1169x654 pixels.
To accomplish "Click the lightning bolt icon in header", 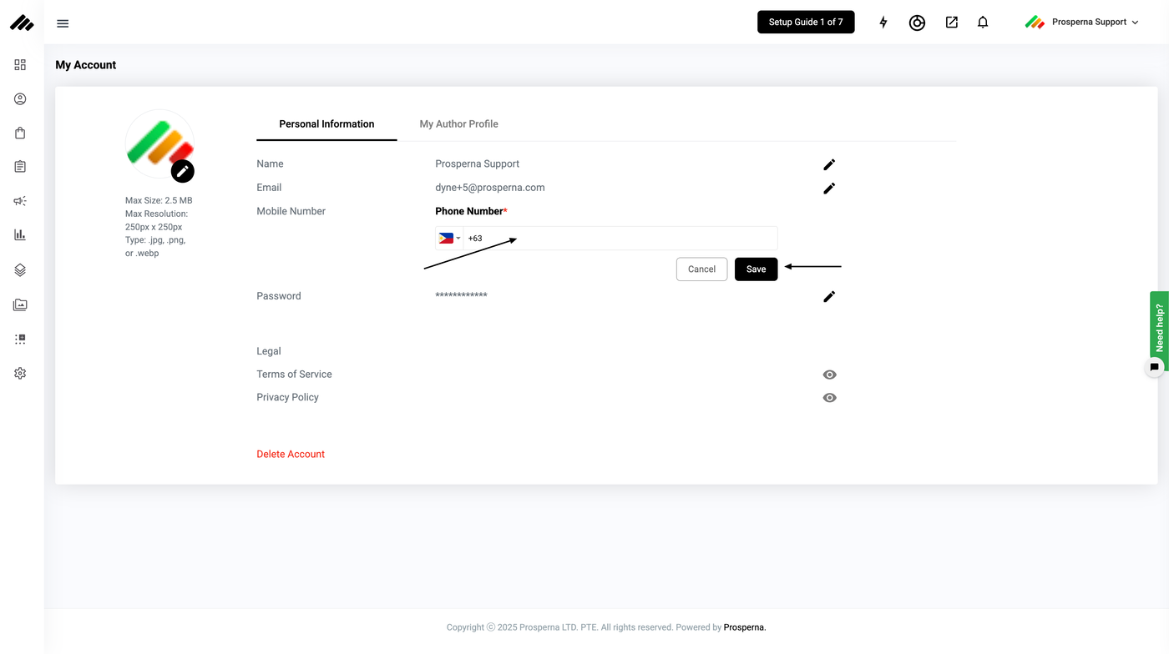I will (x=883, y=23).
